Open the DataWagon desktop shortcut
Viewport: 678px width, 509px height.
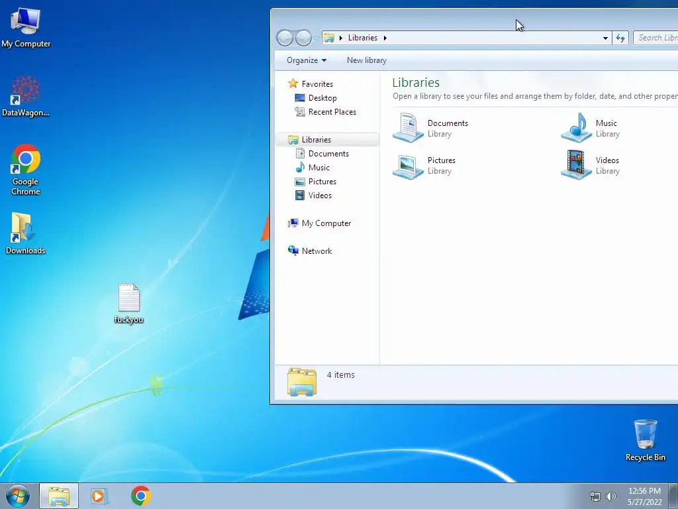tap(26, 96)
